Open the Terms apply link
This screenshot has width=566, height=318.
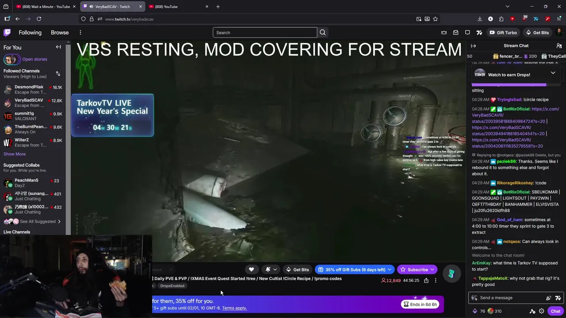point(234,308)
